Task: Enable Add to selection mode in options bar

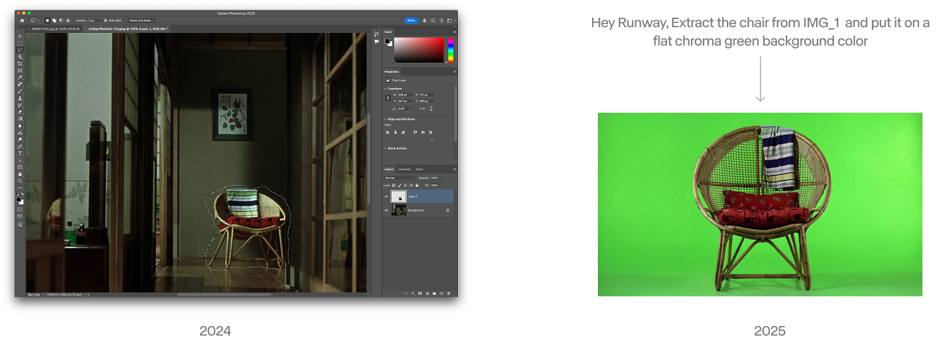Action: click(54, 20)
